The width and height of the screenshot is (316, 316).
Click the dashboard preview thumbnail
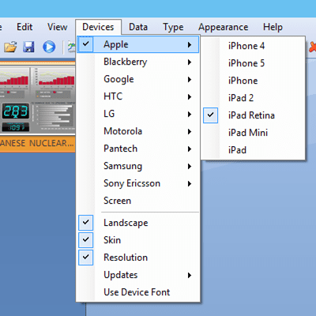pyautogui.click(x=37, y=100)
